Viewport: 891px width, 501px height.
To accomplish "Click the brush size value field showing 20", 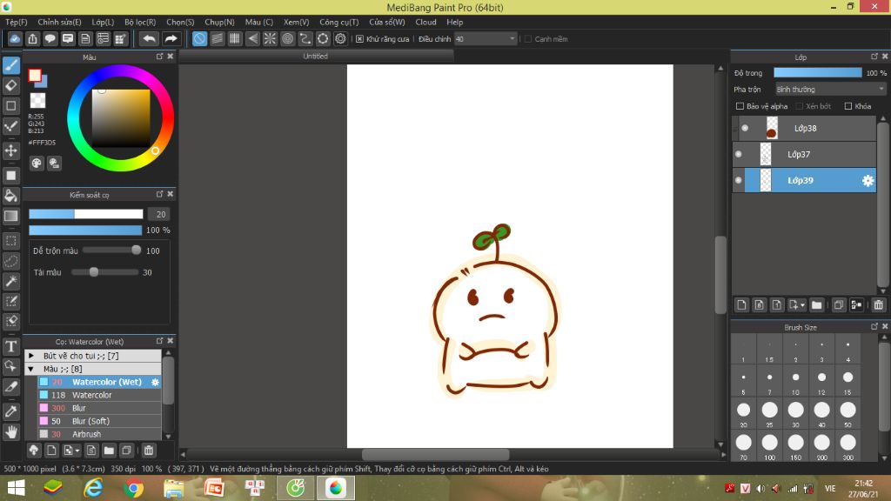I will tap(161, 214).
